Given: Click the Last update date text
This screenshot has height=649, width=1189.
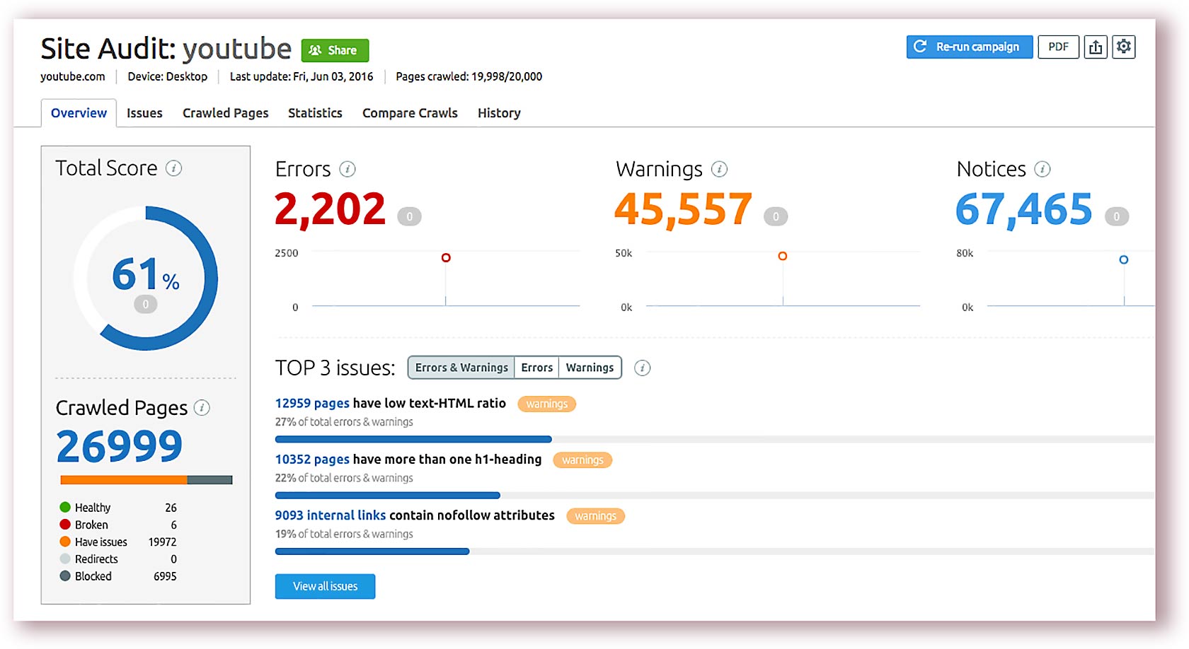Looking at the screenshot, I should [x=301, y=76].
